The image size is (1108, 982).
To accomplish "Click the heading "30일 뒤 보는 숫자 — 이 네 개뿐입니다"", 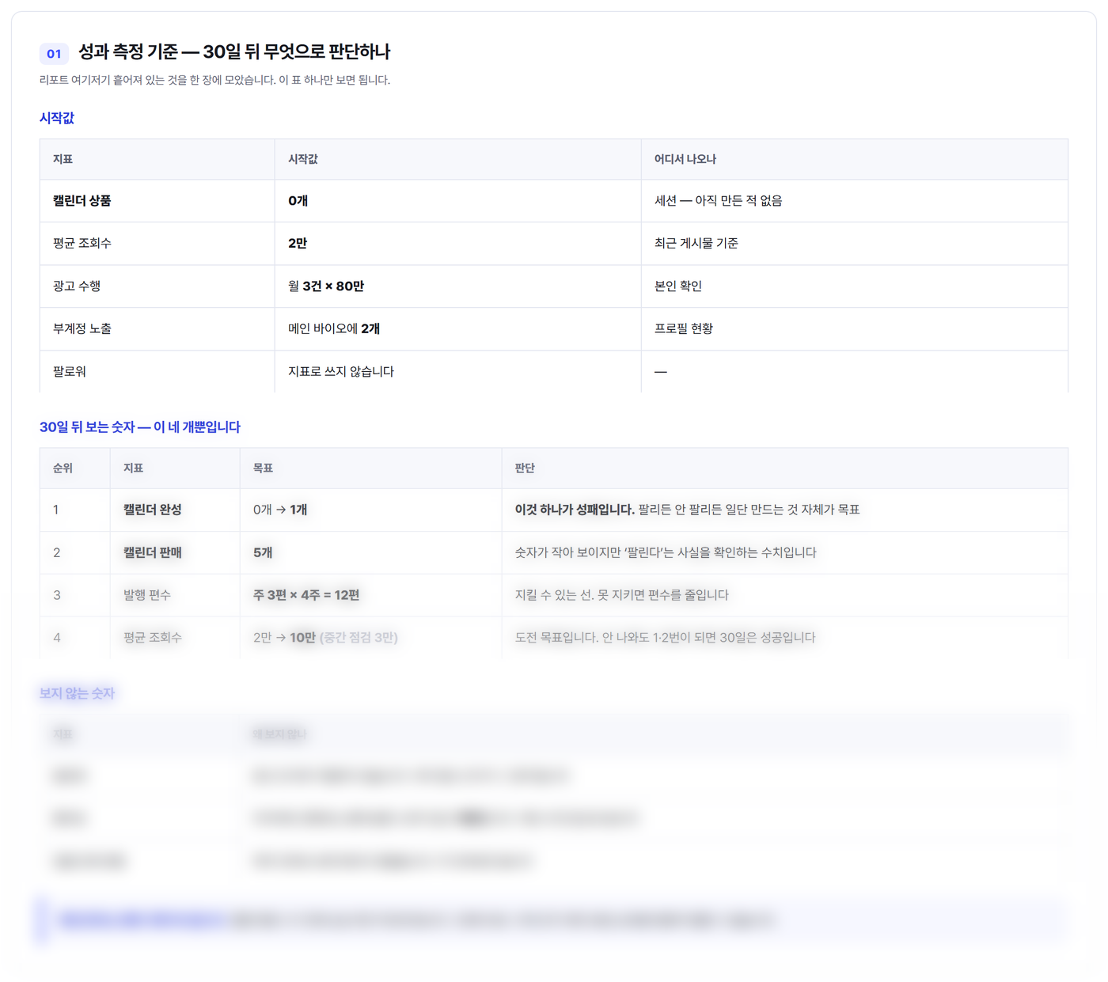I will click(x=140, y=427).
